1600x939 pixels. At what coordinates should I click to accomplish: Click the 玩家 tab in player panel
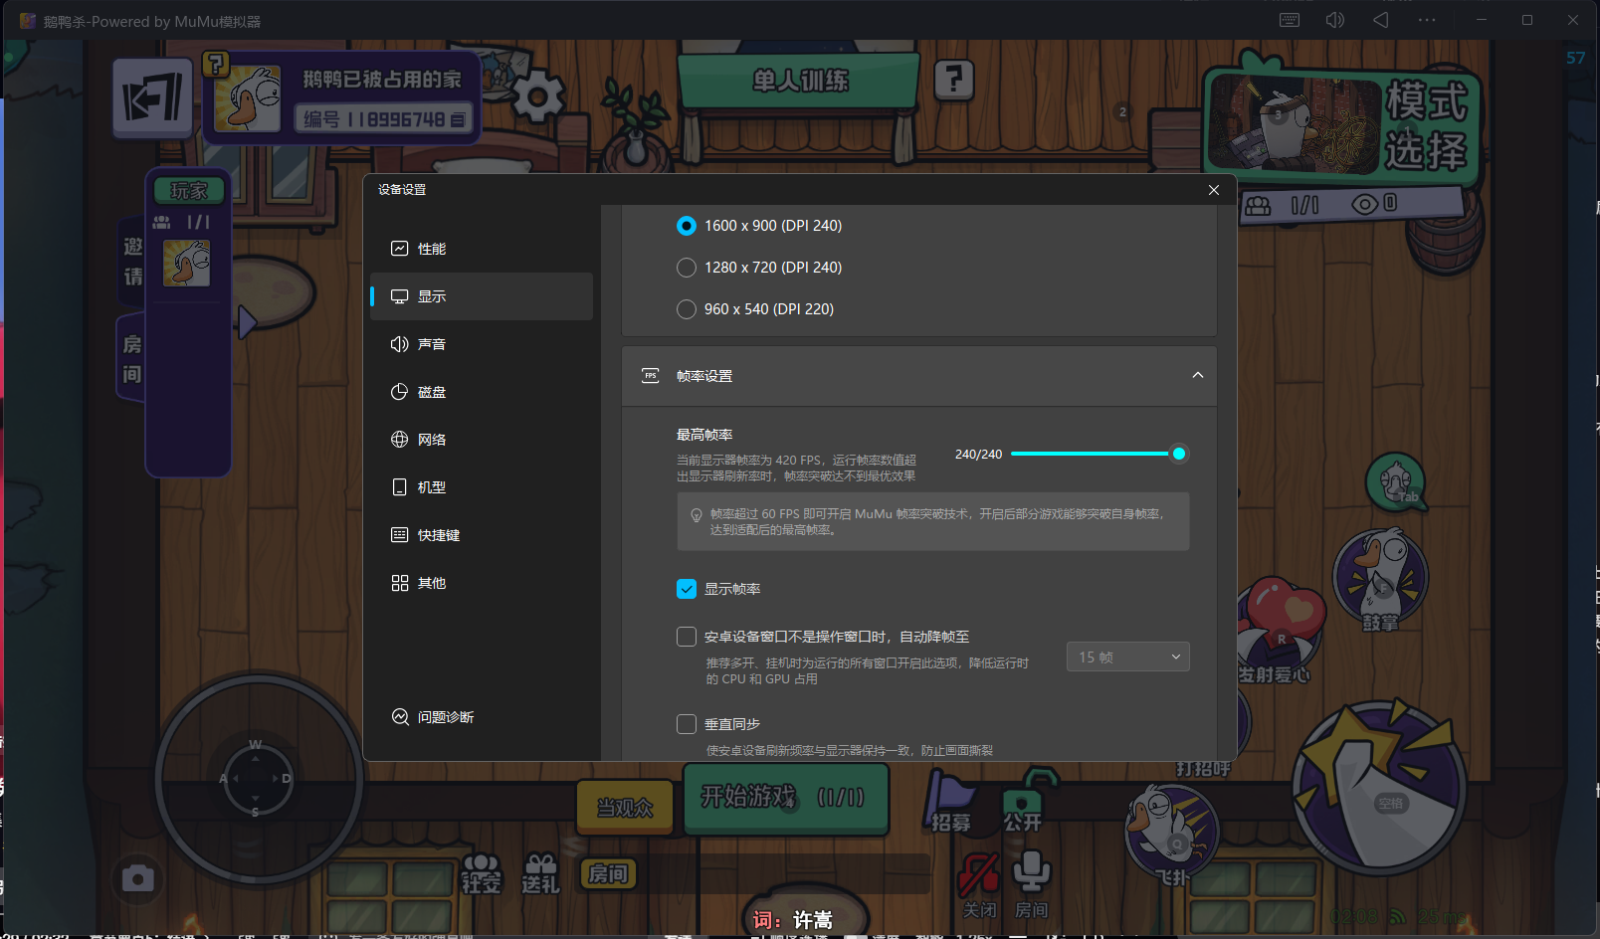[188, 190]
